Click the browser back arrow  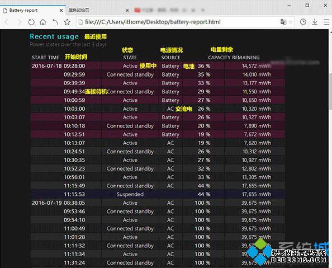[x=7, y=22]
